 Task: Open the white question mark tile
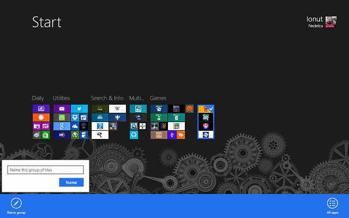pyautogui.click(x=100, y=126)
